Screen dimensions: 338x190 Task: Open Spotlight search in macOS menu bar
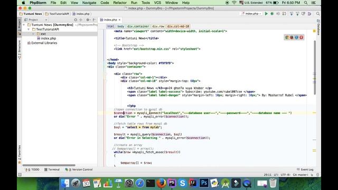pyautogui.click(x=306, y=3)
